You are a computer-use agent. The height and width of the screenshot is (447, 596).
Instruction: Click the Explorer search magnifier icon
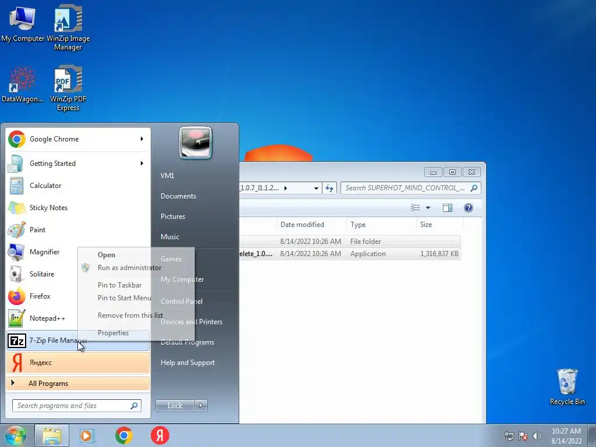pos(474,188)
